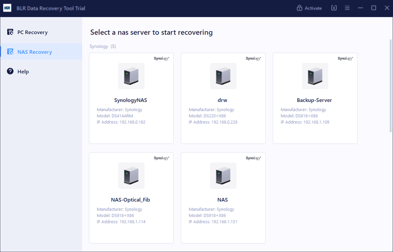This screenshot has height=252, width=393.
Task: Click the IP Address 192.168.1.109 text
Action: [x=305, y=122]
